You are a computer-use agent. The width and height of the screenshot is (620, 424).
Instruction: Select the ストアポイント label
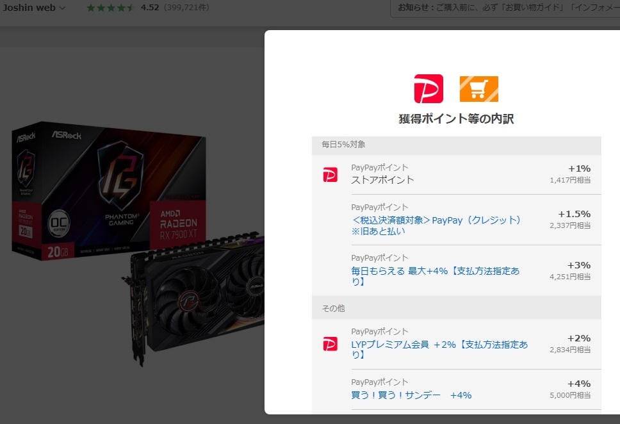pyautogui.click(x=382, y=180)
